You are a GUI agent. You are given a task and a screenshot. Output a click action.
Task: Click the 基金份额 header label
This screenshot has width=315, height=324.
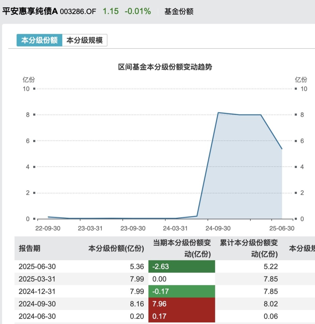click(178, 11)
